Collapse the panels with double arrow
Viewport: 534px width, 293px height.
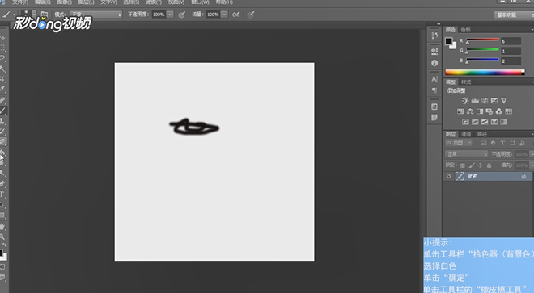tap(439, 23)
